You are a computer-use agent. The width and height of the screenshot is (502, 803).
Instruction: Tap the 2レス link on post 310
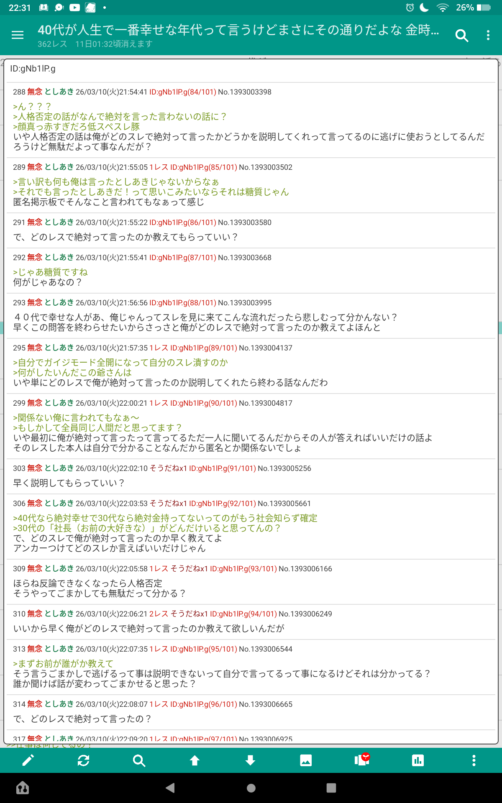pos(159,614)
